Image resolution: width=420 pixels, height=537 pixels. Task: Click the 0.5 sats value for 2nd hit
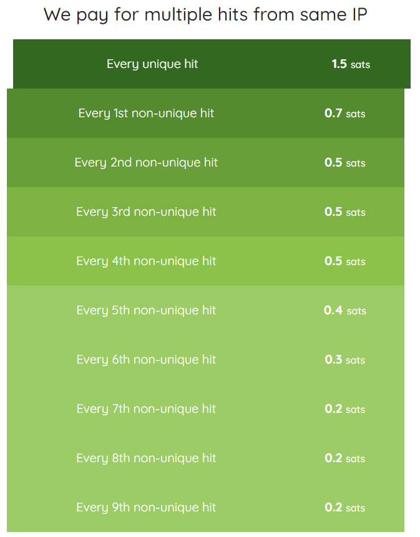[x=344, y=163]
